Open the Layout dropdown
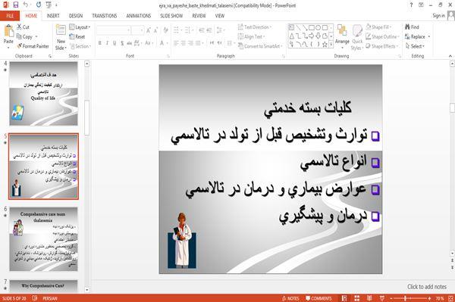This screenshot has height=302, width=455. point(80,27)
